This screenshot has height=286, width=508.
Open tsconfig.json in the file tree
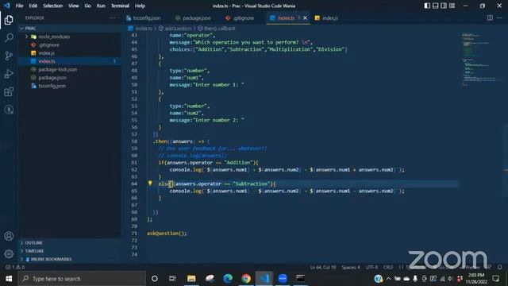tap(52, 86)
